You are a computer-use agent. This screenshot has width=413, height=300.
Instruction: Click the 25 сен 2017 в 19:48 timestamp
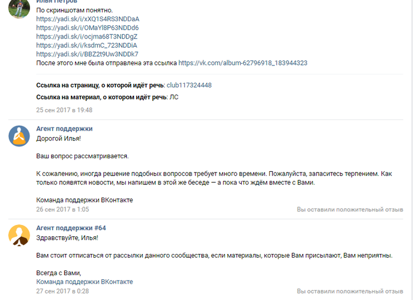[x=64, y=110]
